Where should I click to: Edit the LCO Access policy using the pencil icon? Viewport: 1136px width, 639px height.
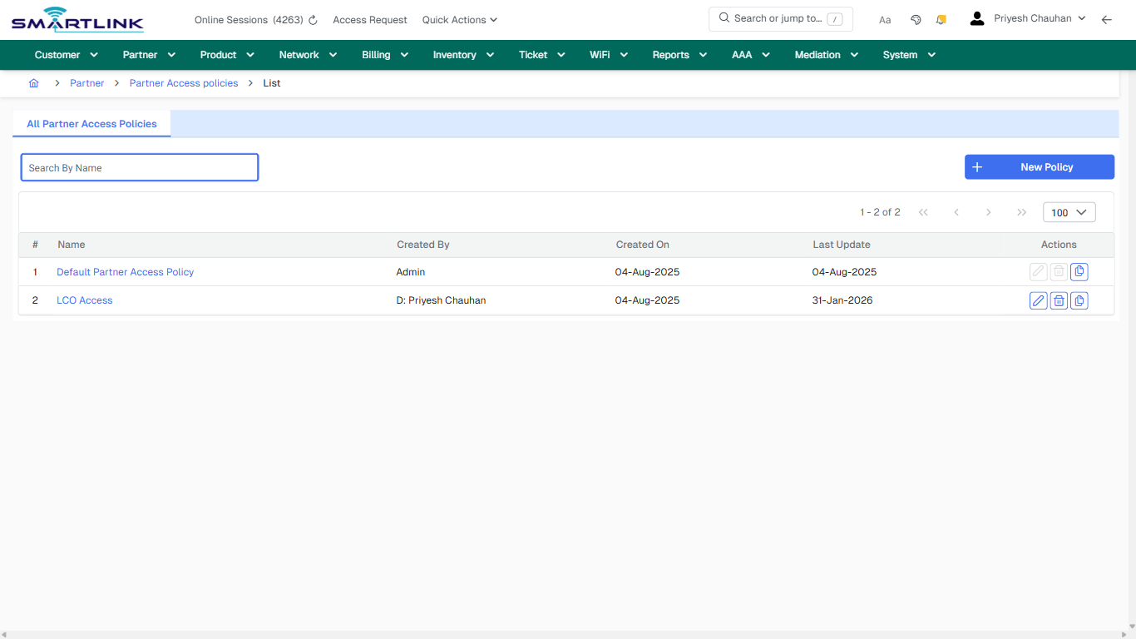tap(1038, 300)
